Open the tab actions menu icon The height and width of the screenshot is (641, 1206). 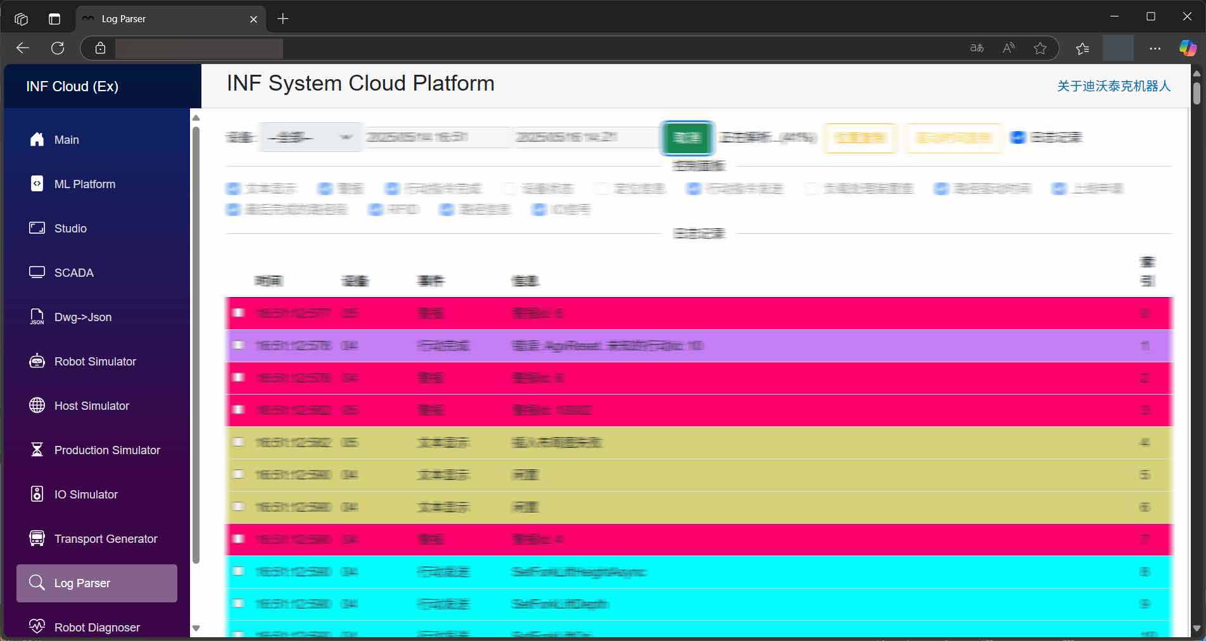coord(54,19)
